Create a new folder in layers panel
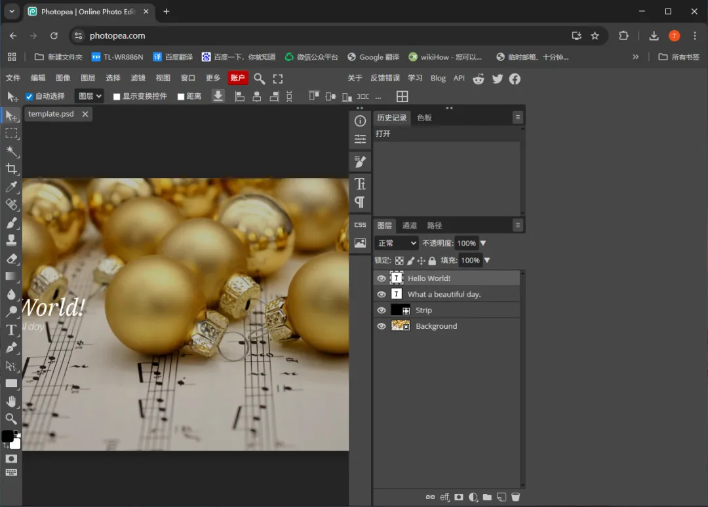 click(x=487, y=497)
